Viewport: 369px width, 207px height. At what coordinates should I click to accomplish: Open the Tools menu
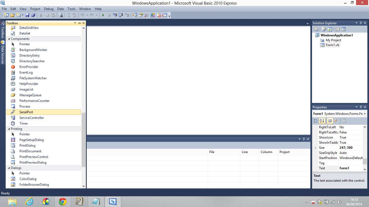(72, 9)
